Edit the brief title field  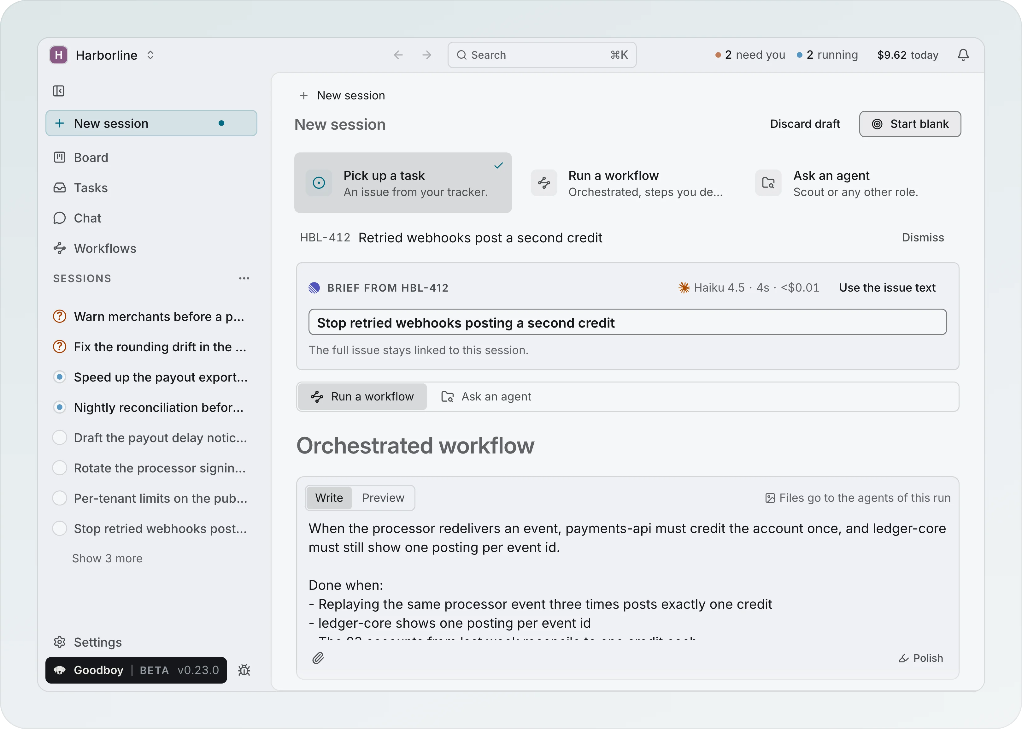coord(627,322)
